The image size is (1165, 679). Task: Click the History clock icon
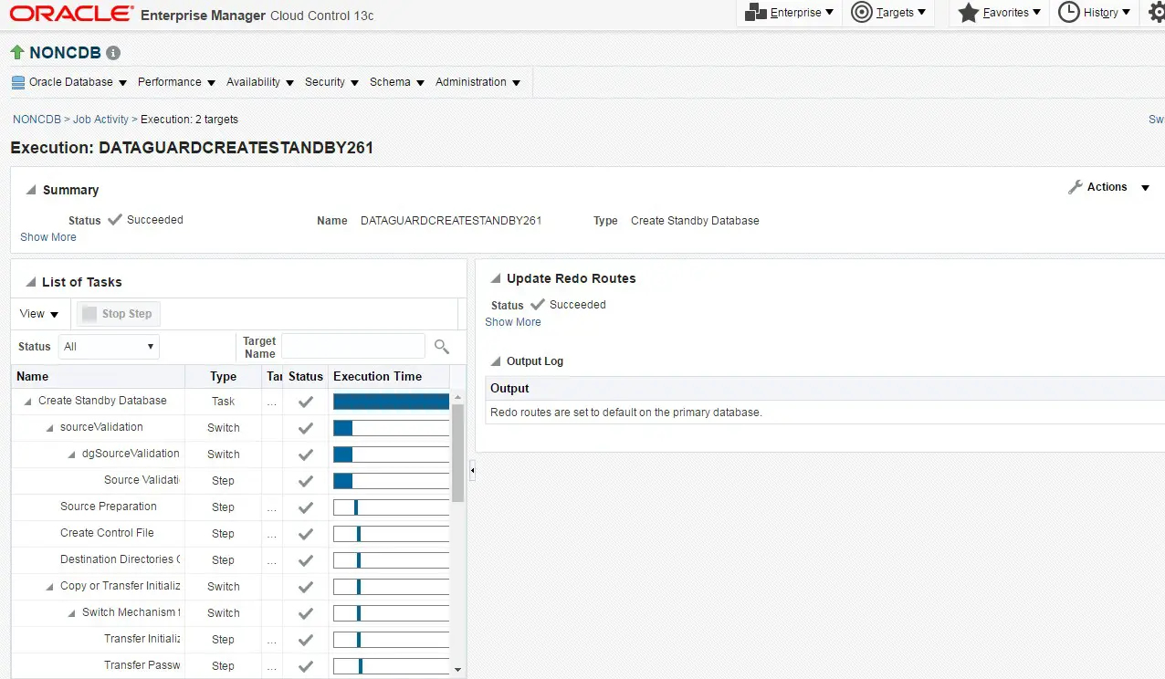tap(1069, 12)
